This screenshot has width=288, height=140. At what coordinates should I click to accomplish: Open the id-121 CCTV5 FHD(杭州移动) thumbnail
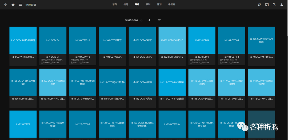(113, 124)
